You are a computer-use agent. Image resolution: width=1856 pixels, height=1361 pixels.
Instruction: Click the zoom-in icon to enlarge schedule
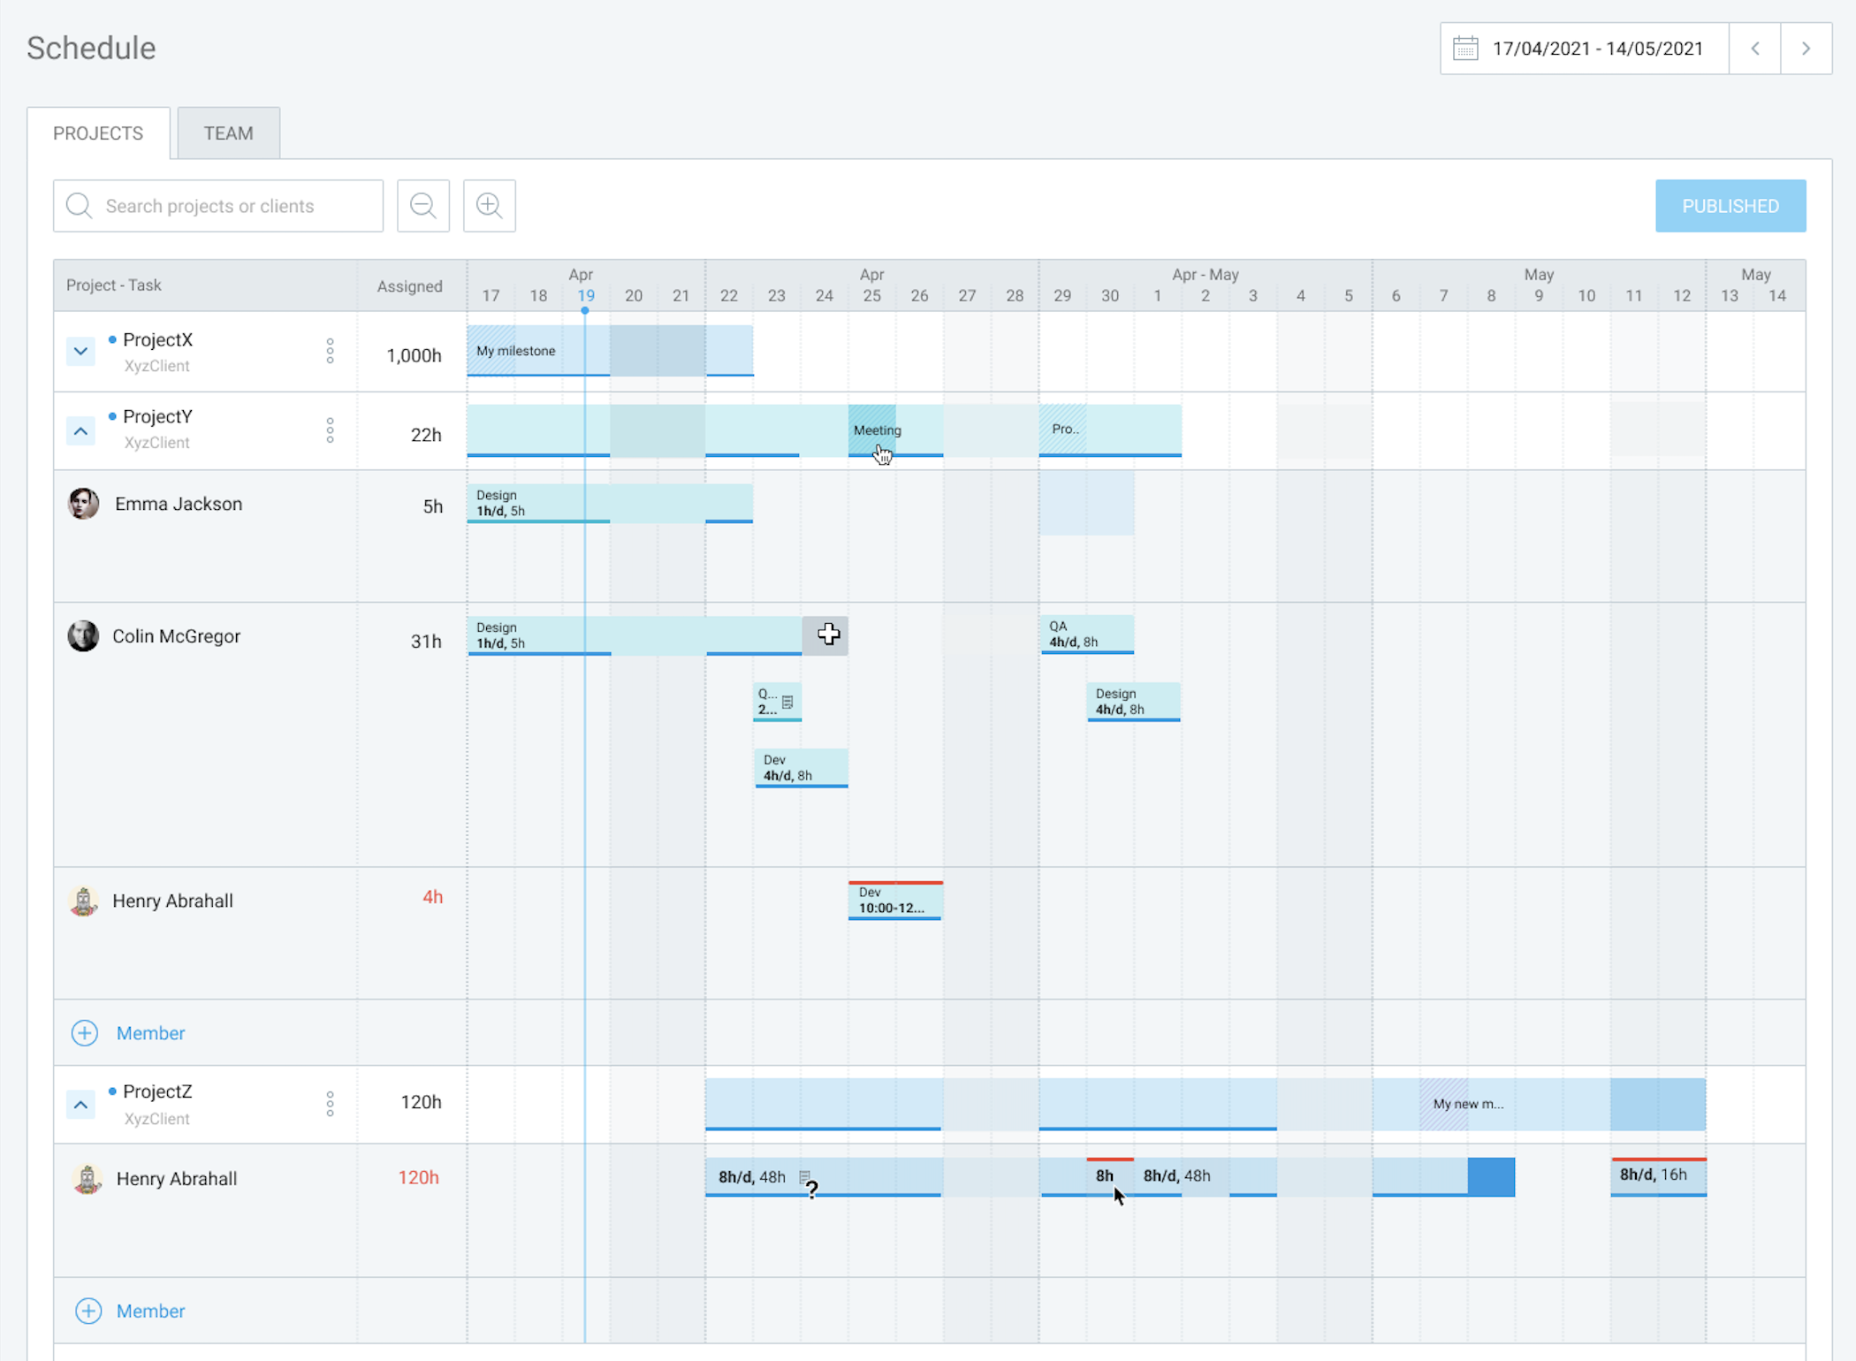tap(490, 206)
